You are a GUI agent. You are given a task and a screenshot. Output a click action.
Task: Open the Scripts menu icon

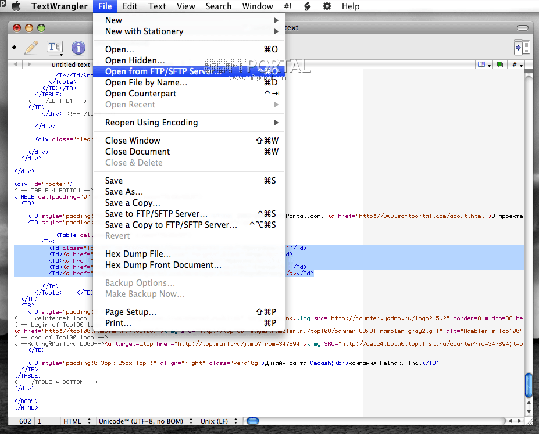click(x=308, y=6)
